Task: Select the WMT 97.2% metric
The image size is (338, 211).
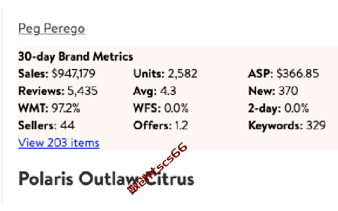Action: (x=49, y=108)
